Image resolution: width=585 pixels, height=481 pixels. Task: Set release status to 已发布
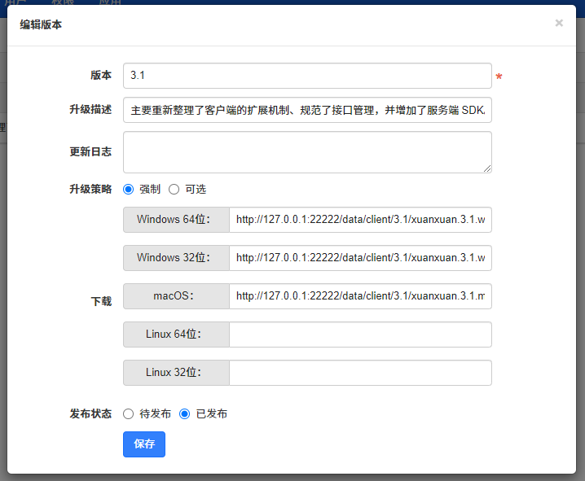tap(185, 413)
